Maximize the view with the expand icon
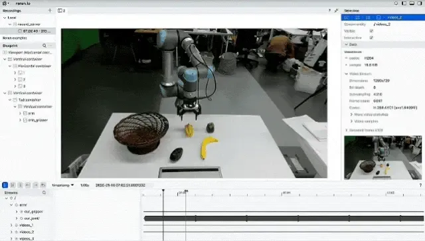 (337, 11)
